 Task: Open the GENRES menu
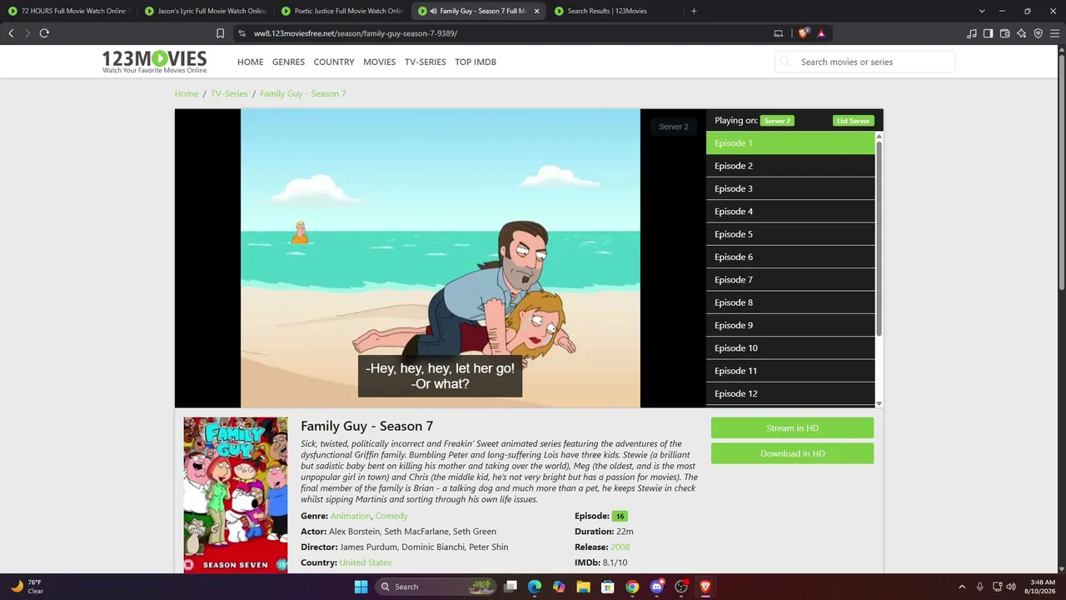click(x=288, y=62)
